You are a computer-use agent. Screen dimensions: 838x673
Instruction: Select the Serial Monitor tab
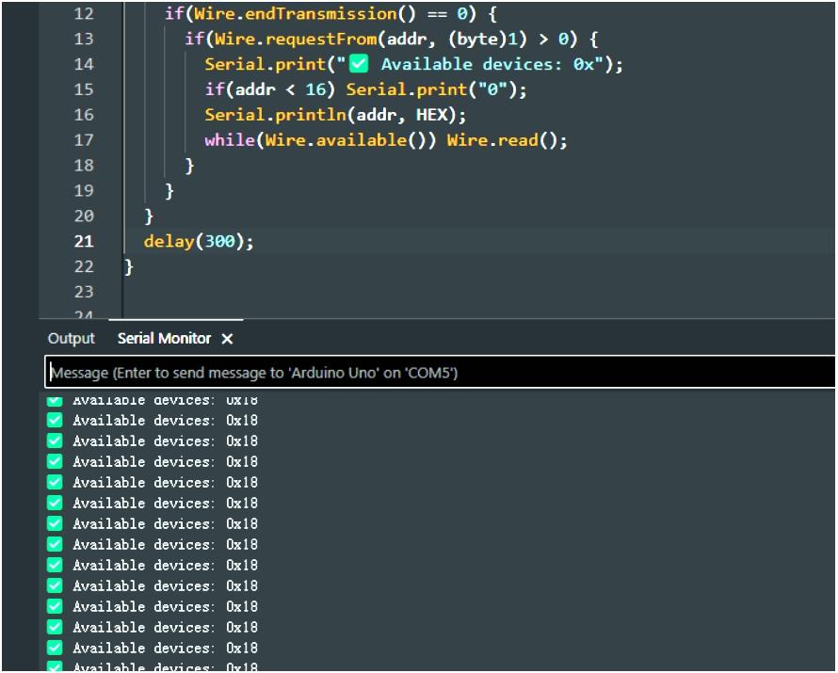(164, 338)
